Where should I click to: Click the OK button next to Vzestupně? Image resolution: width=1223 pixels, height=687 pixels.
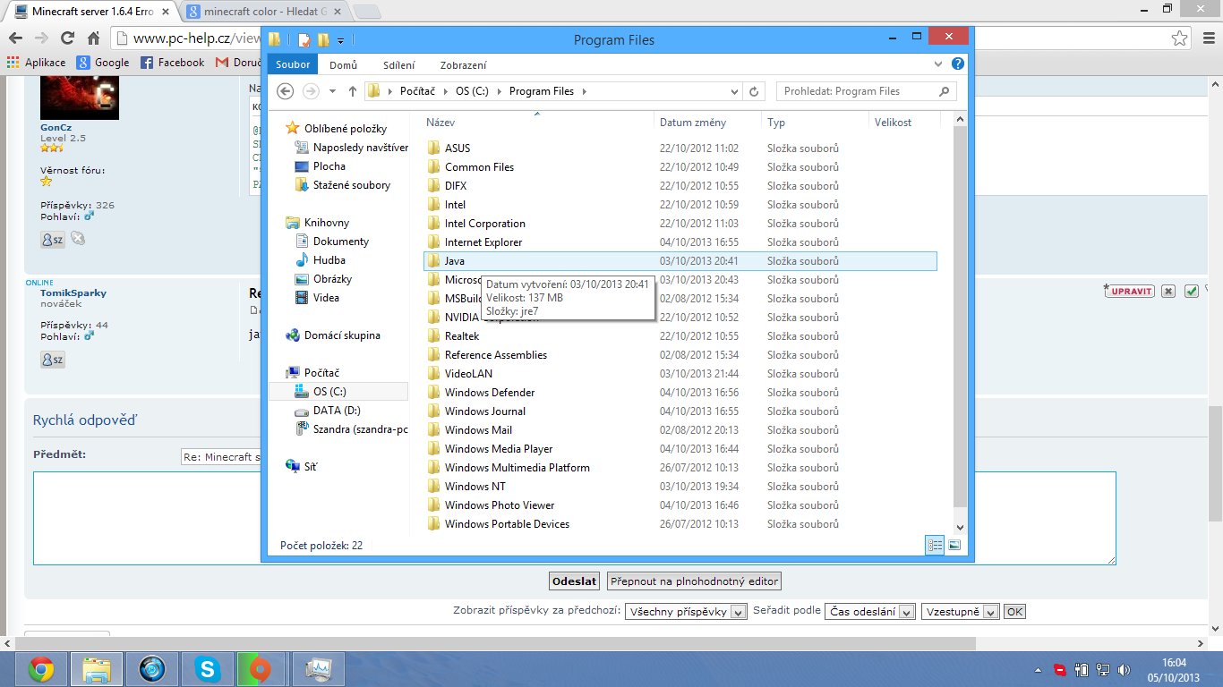tap(1014, 612)
